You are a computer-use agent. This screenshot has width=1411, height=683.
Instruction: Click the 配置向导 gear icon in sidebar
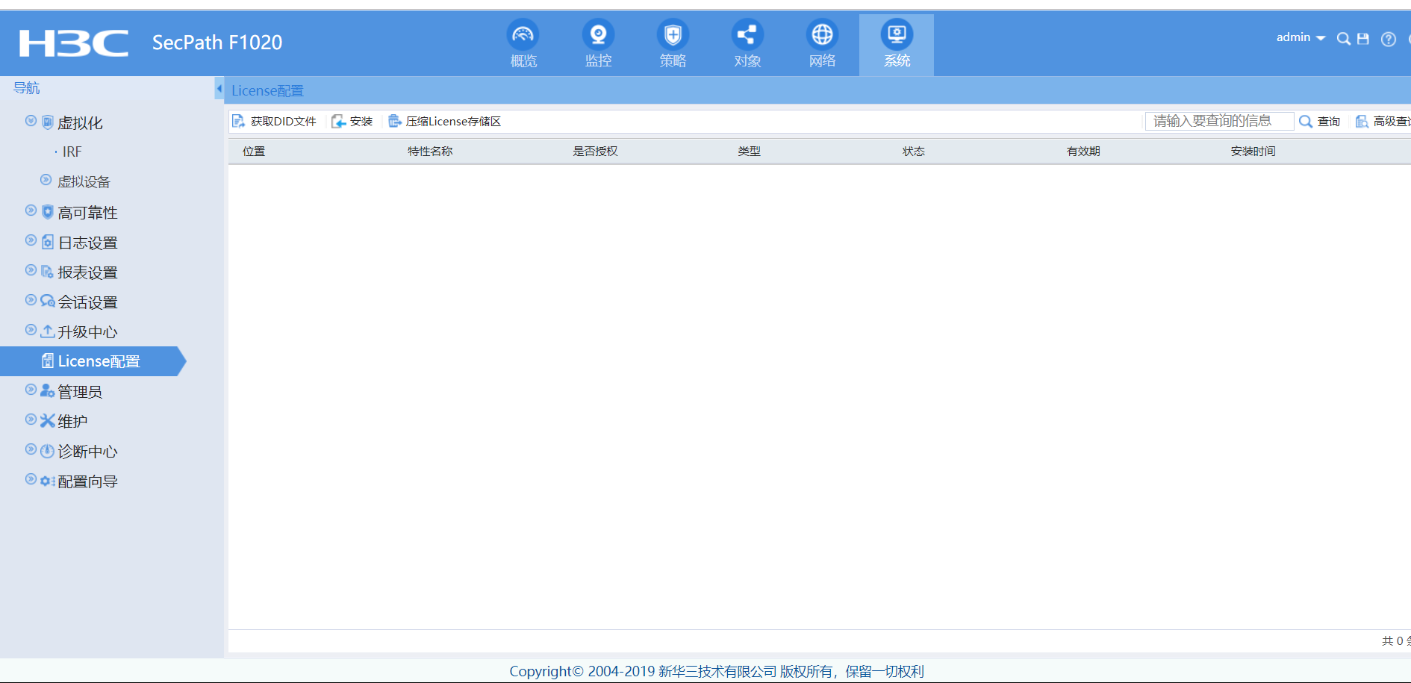(x=48, y=481)
